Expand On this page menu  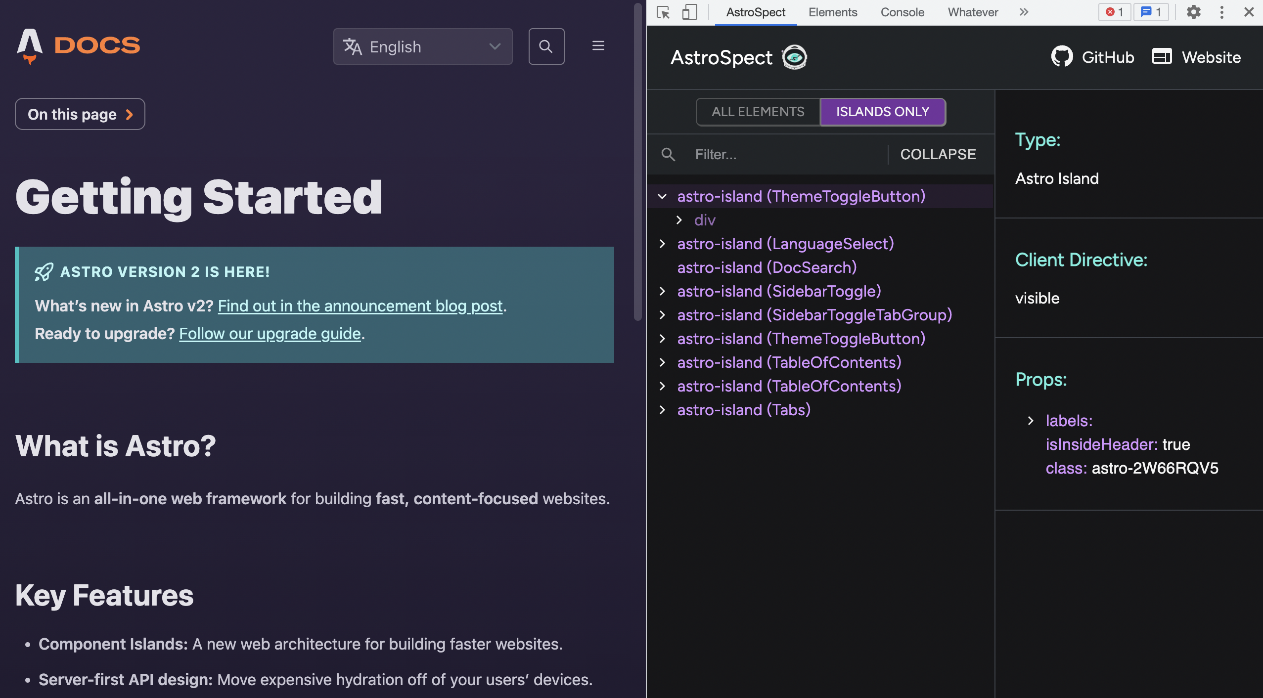click(x=80, y=114)
